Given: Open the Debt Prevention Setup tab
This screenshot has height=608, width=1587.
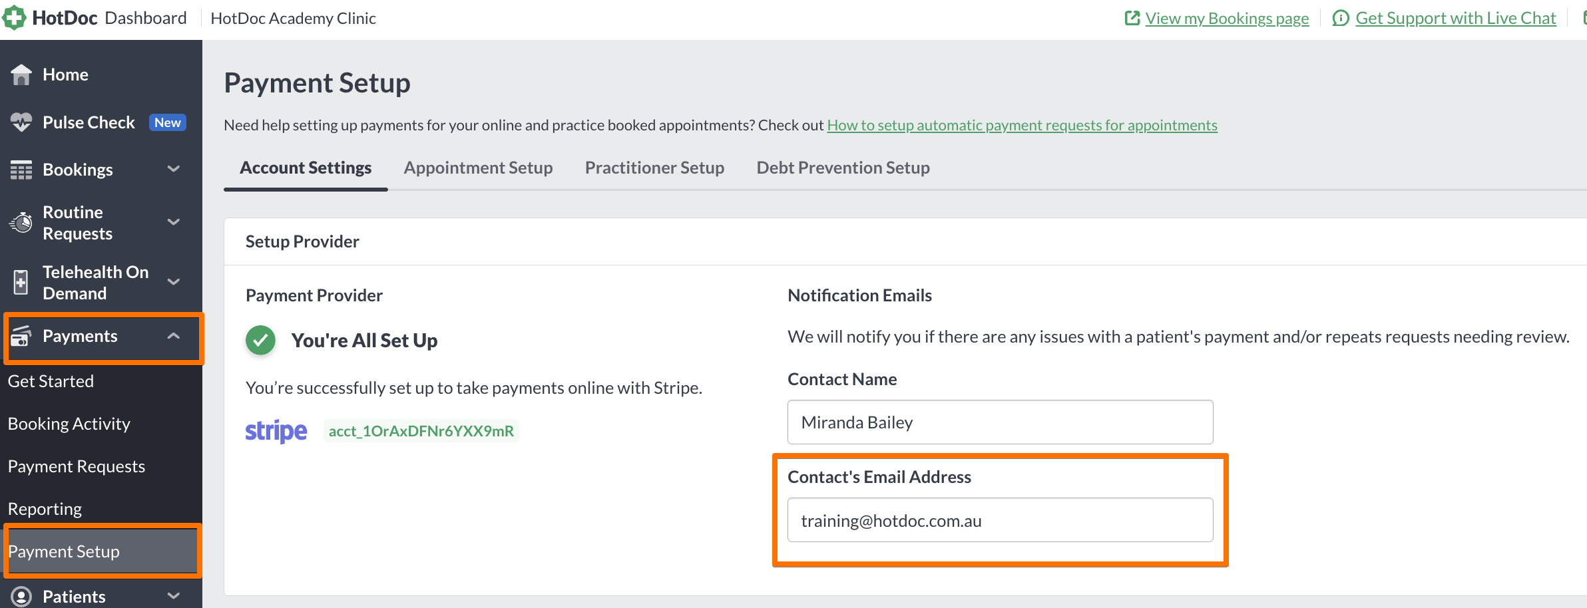Looking at the screenshot, I should click(x=843, y=168).
